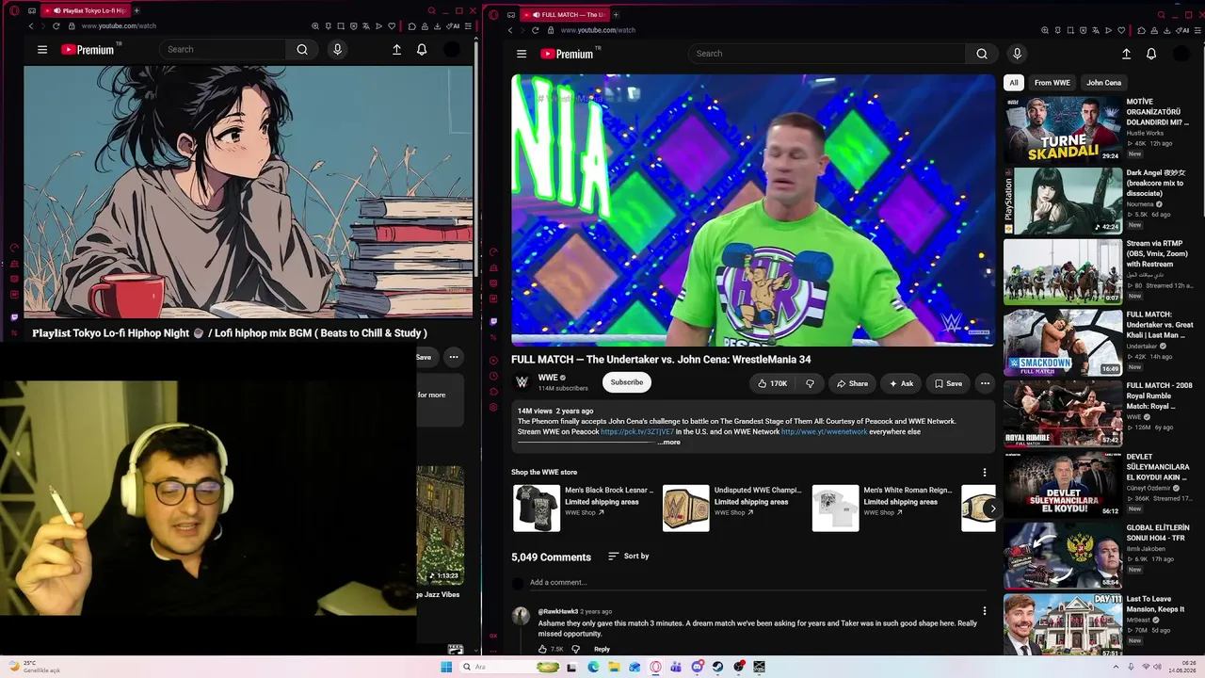Open options menu for the Shop the WWE store section
The width and height of the screenshot is (1205, 678).
(x=985, y=473)
